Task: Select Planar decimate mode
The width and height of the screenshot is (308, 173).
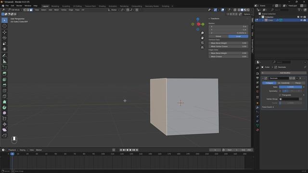Action: [298, 83]
